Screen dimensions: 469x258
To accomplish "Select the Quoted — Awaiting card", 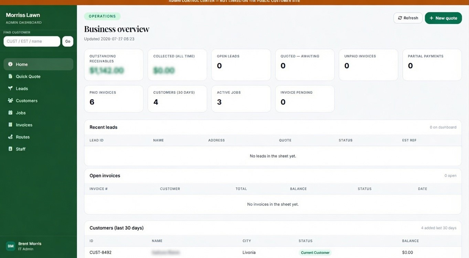I will [305, 65].
